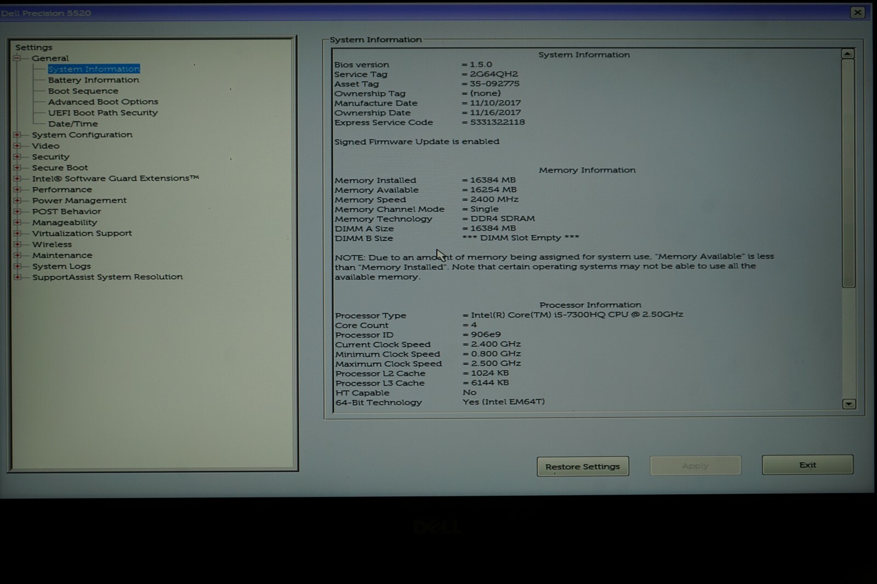The height and width of the screenshot is (584, 877).
Task: Click Bios version value 1.5.0
Action: coord(481,65)
